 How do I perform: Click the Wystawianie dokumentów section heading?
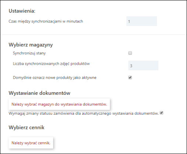pos(39,93)
